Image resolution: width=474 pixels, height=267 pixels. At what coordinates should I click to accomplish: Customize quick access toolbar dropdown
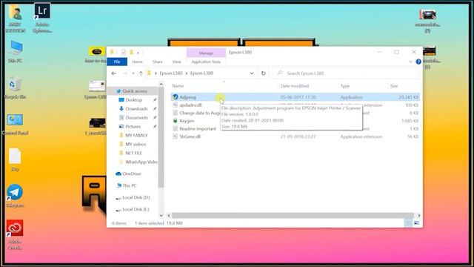tap(138, 53)
